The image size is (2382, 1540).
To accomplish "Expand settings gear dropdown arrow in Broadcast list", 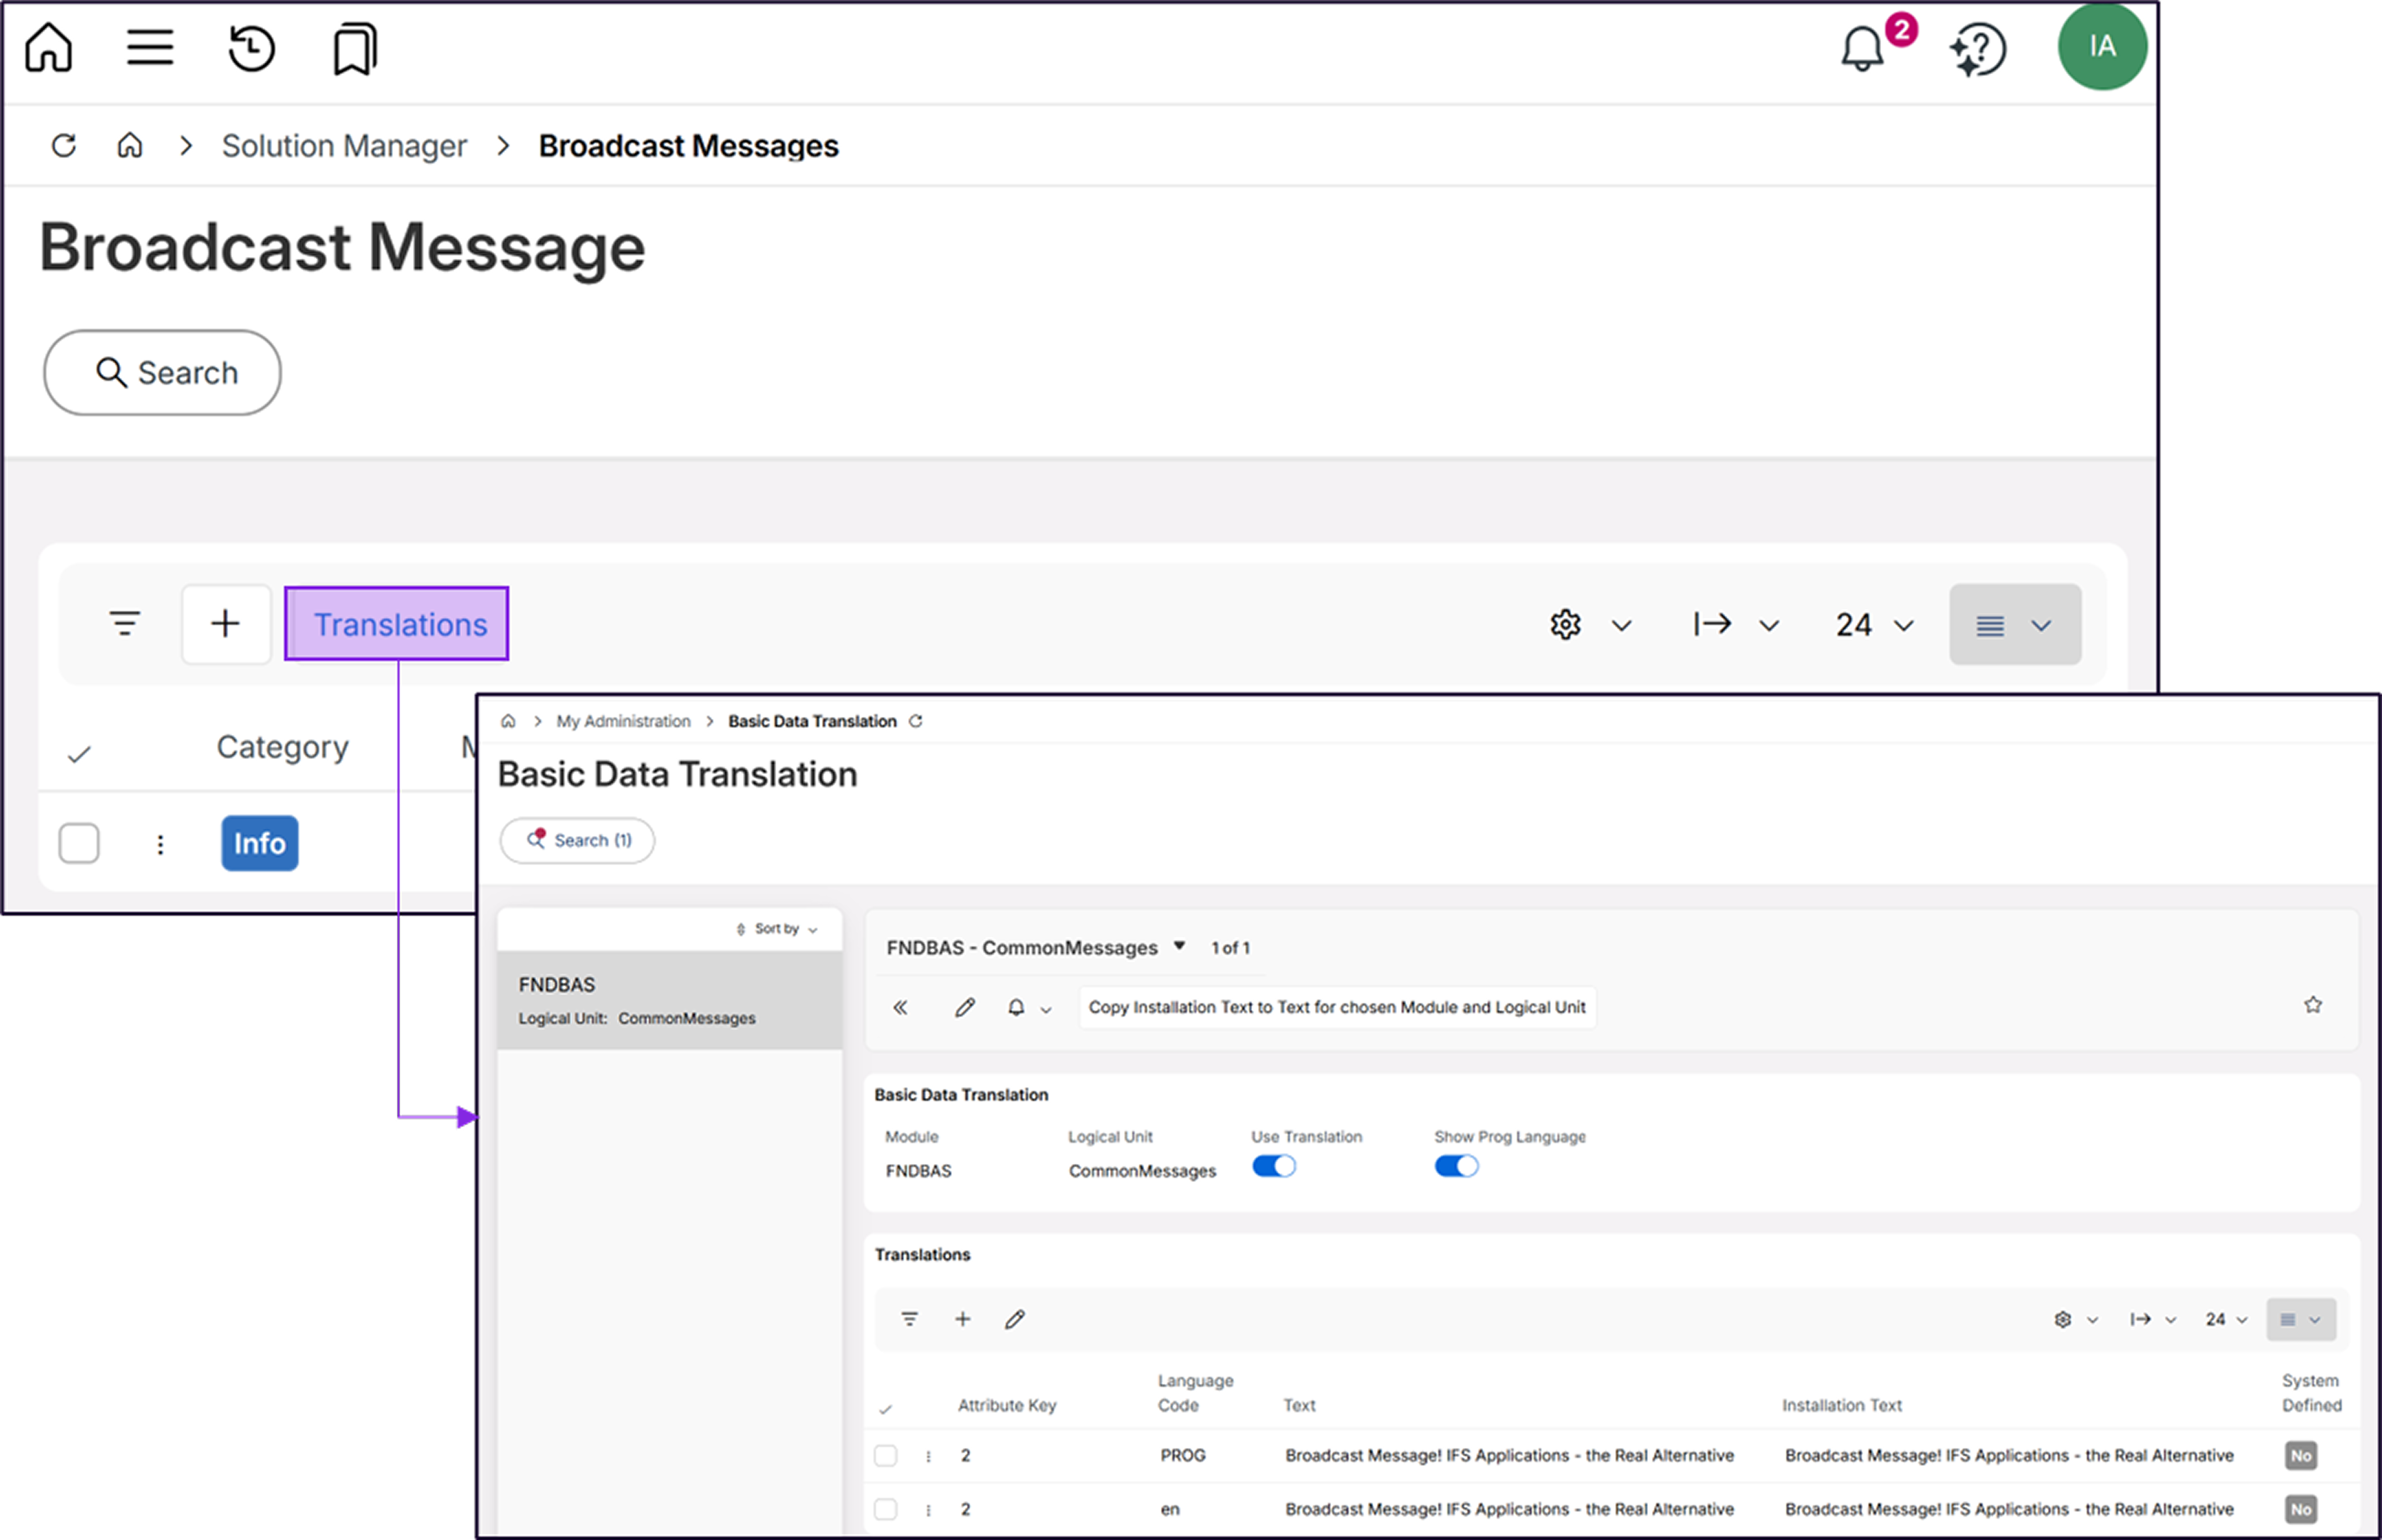I will 1622,626.
